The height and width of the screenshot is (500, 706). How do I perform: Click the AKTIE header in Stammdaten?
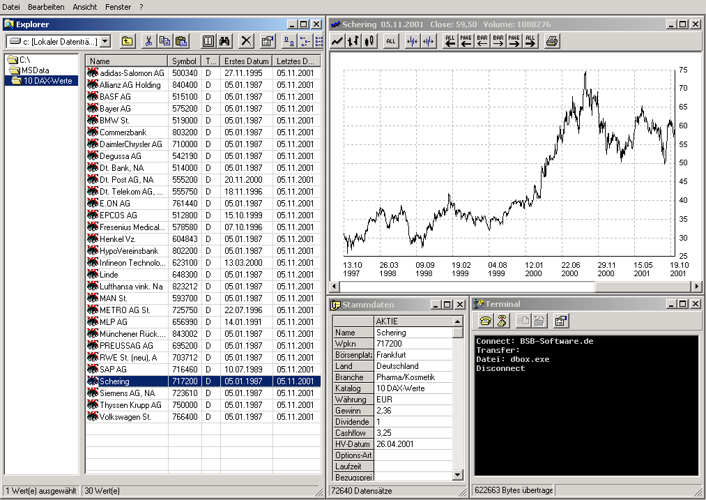[413, 321]
